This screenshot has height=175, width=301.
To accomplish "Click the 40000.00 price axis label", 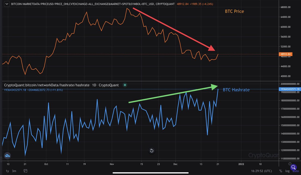I will coord(286,76).
